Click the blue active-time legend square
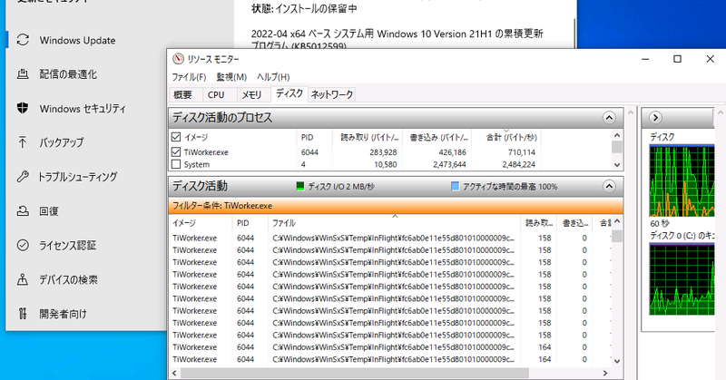This screenshot has height=380, width=726. tap(456, 186)
